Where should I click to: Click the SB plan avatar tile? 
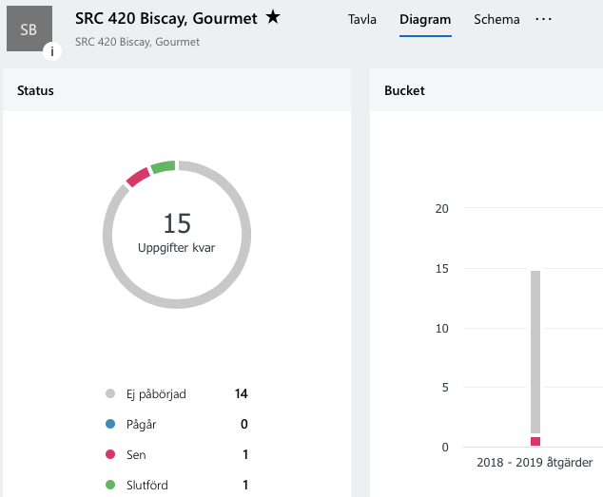[x=29, y=29]
